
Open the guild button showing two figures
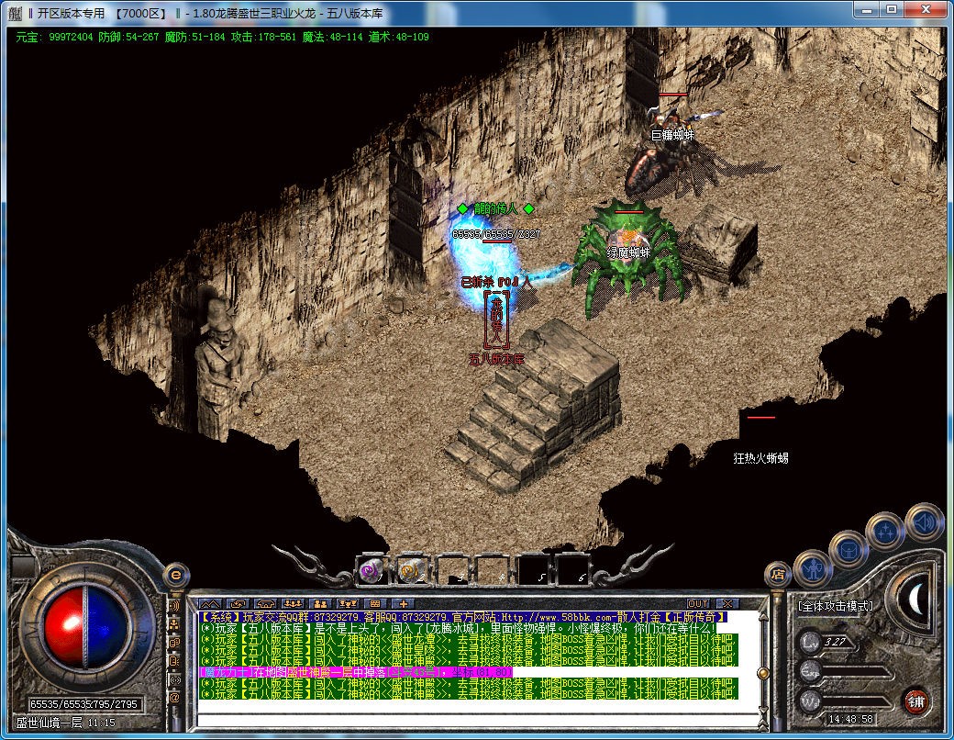[x=321, y=603]
